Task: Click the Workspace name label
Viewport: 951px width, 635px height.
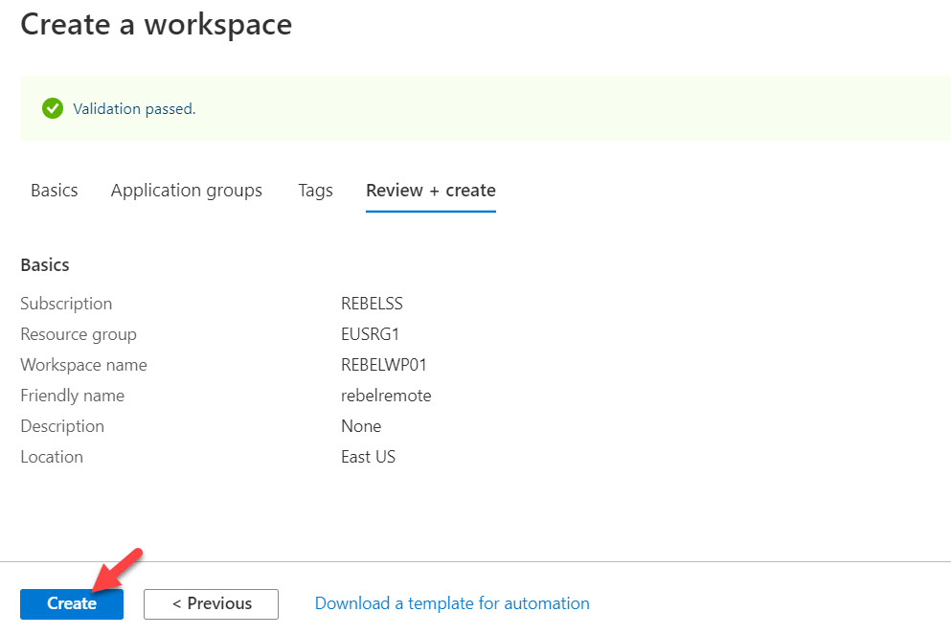Action: click(x=83, y=365)
